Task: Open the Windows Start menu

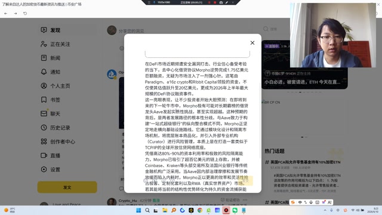Action: (x=138, y=210)
